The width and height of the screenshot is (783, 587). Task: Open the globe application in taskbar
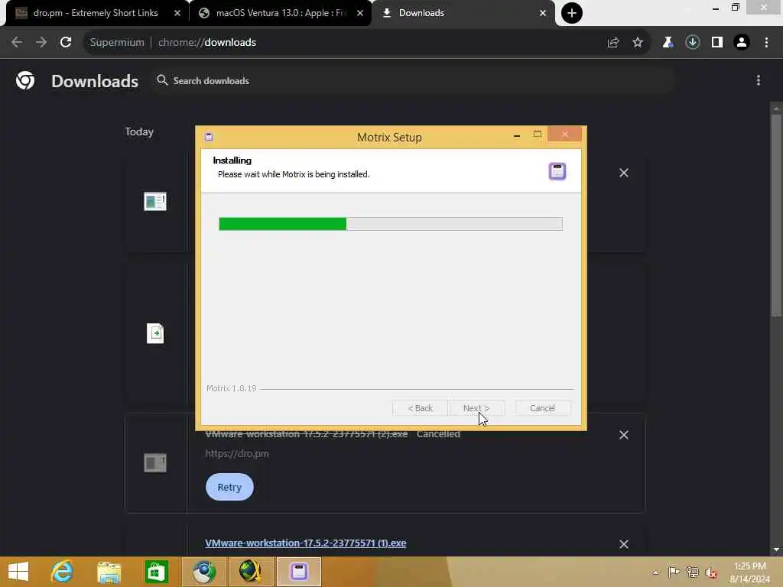251,572
